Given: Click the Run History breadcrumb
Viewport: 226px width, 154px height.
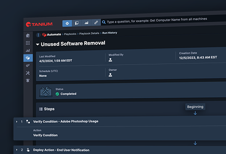Looking at the screenshot, I should coord(110,33).
